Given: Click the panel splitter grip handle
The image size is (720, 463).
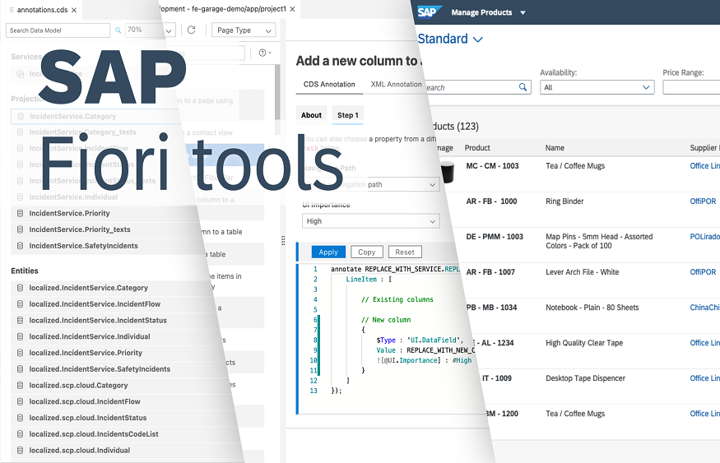Looking at the screenshot, I should [283, 240].
